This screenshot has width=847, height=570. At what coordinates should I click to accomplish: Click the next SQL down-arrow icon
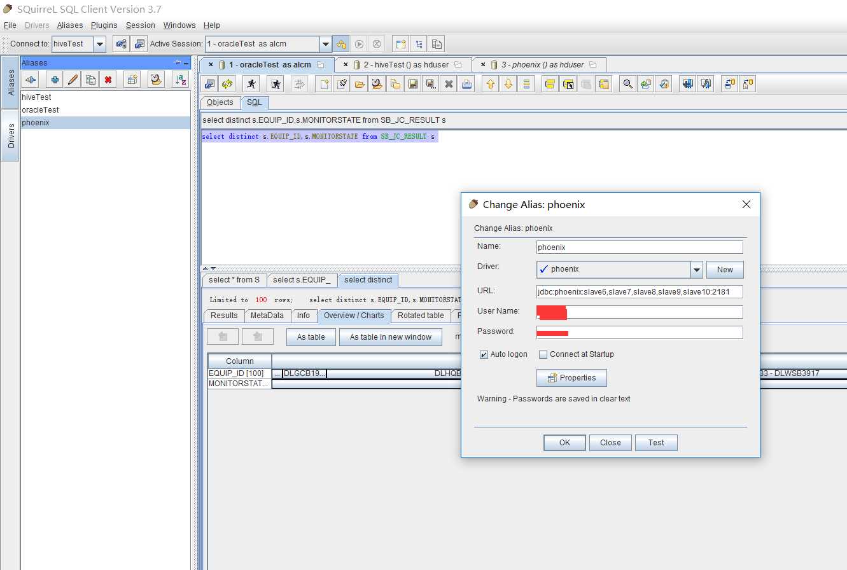tap(508, 84)
